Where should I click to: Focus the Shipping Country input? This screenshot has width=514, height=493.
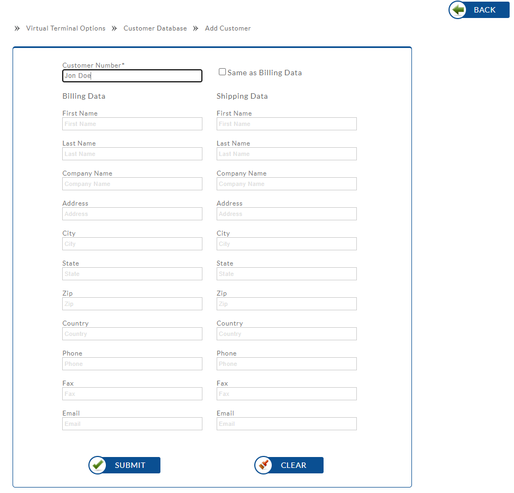coord(286,334)
